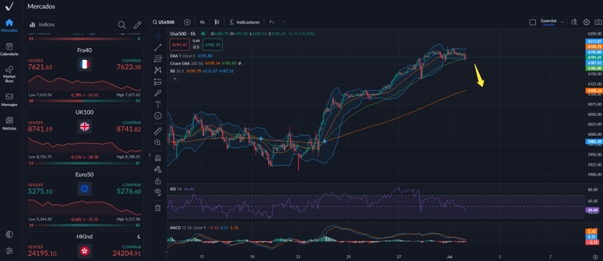Toggle hide all drawings eye icon
This screenshot has width=603, height=261.
pos(158,192)
